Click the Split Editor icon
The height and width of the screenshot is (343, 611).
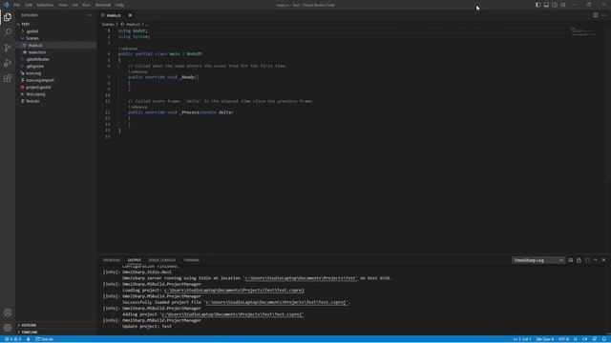point(596,15)
